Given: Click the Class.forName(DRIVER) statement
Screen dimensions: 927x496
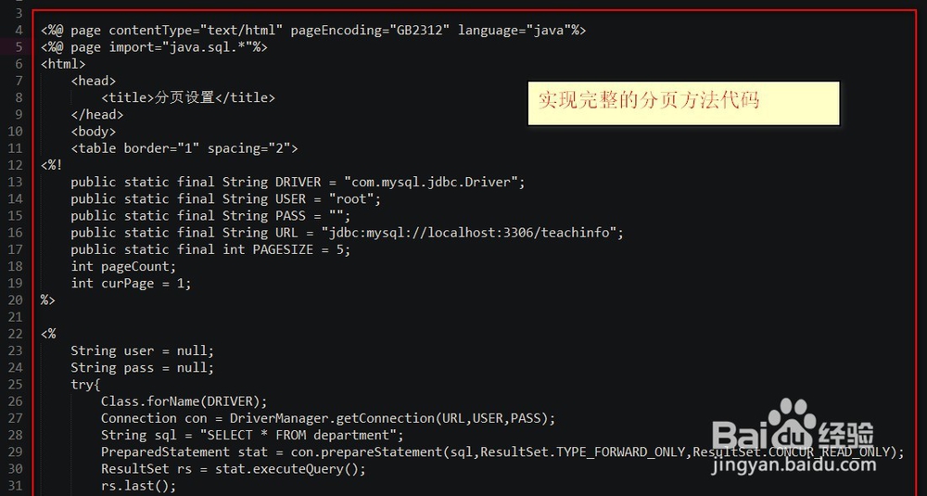Looking at the screenshot, I should pos(184,401).
